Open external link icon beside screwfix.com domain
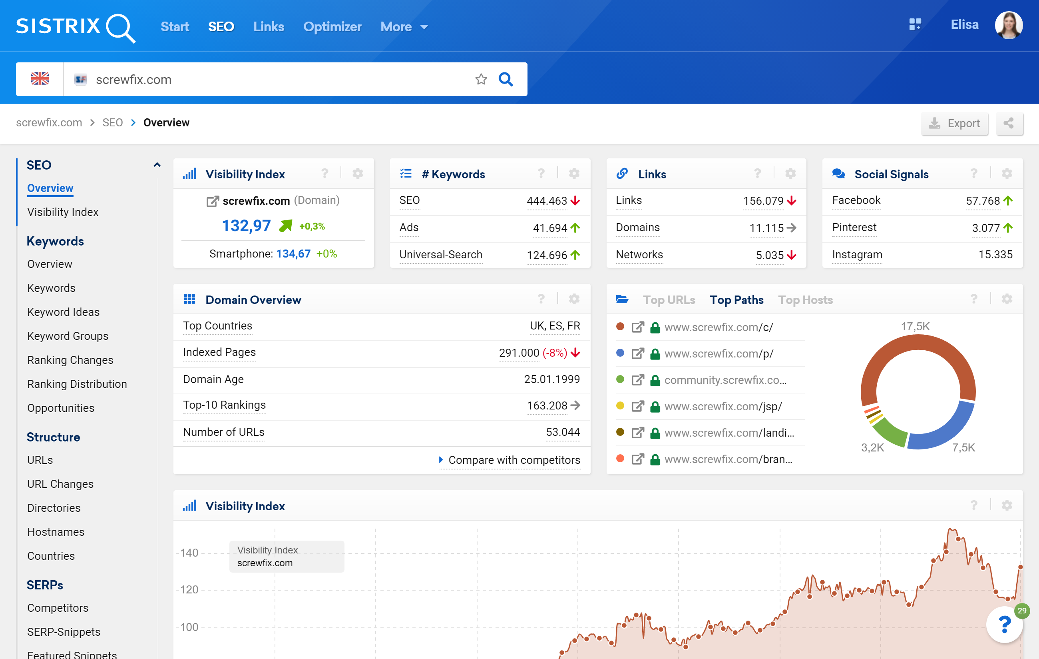Viewport: 1039px width, 659px height. [x=212, y=201]
